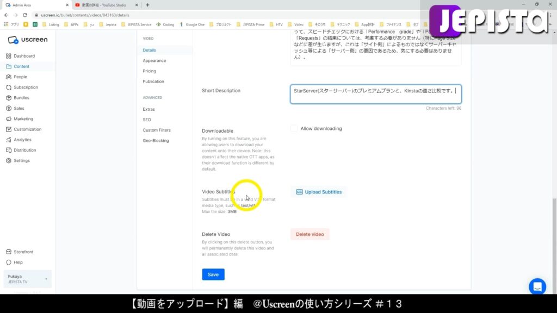Go to Storefront in the sidebar
This screenshot has height=313, width=557.
(x=23, y=252)
